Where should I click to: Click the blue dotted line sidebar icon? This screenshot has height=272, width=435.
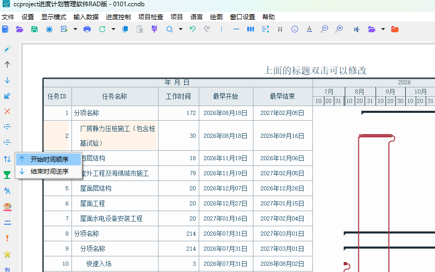pos(7,222)
